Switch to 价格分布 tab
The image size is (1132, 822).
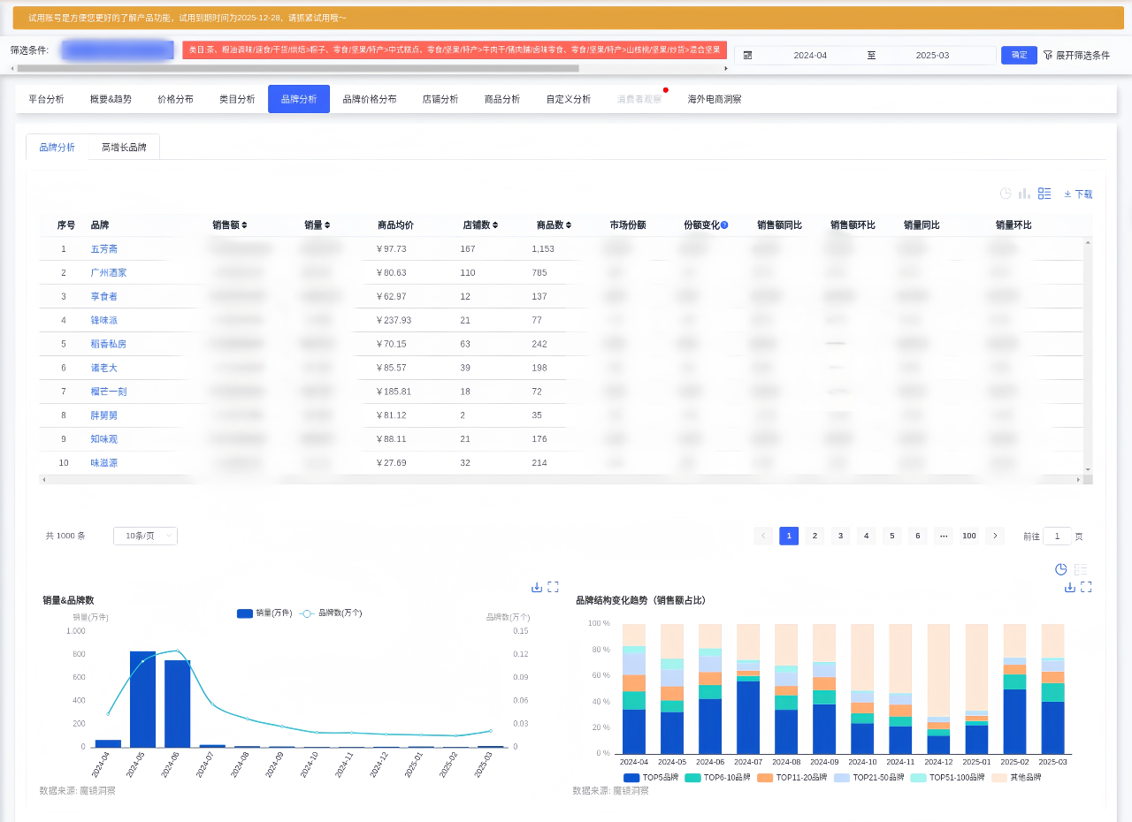175,99
